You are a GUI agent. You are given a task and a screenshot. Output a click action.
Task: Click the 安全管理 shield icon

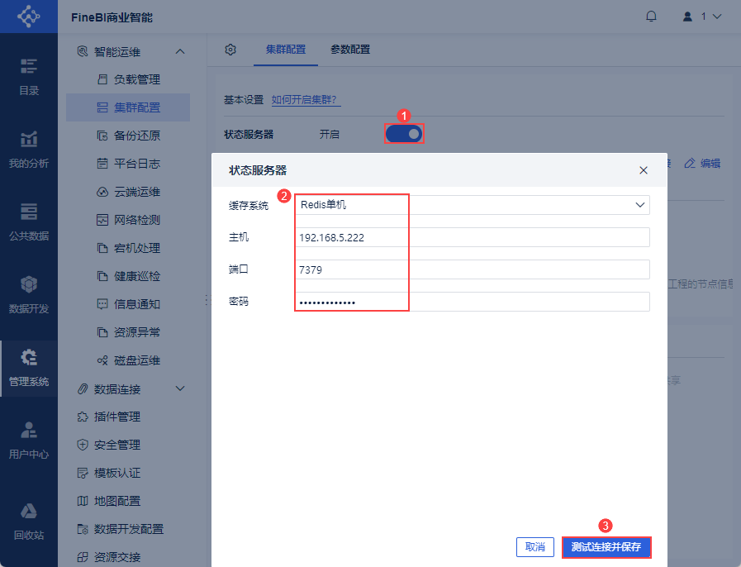click(83, 445)
